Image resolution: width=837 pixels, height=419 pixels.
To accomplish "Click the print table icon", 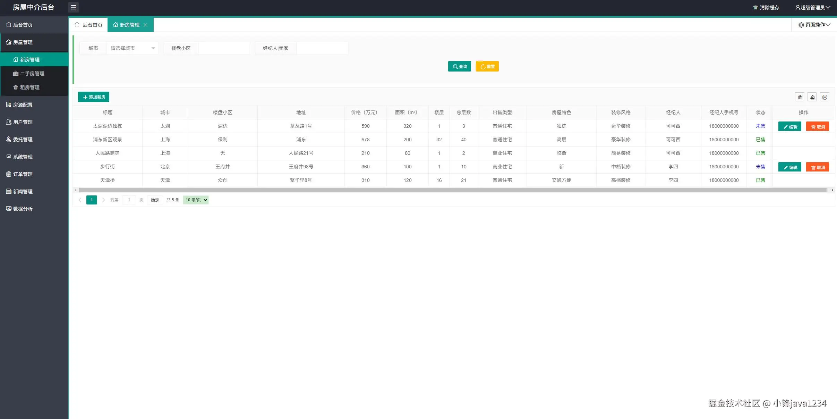I will (825, 97).
